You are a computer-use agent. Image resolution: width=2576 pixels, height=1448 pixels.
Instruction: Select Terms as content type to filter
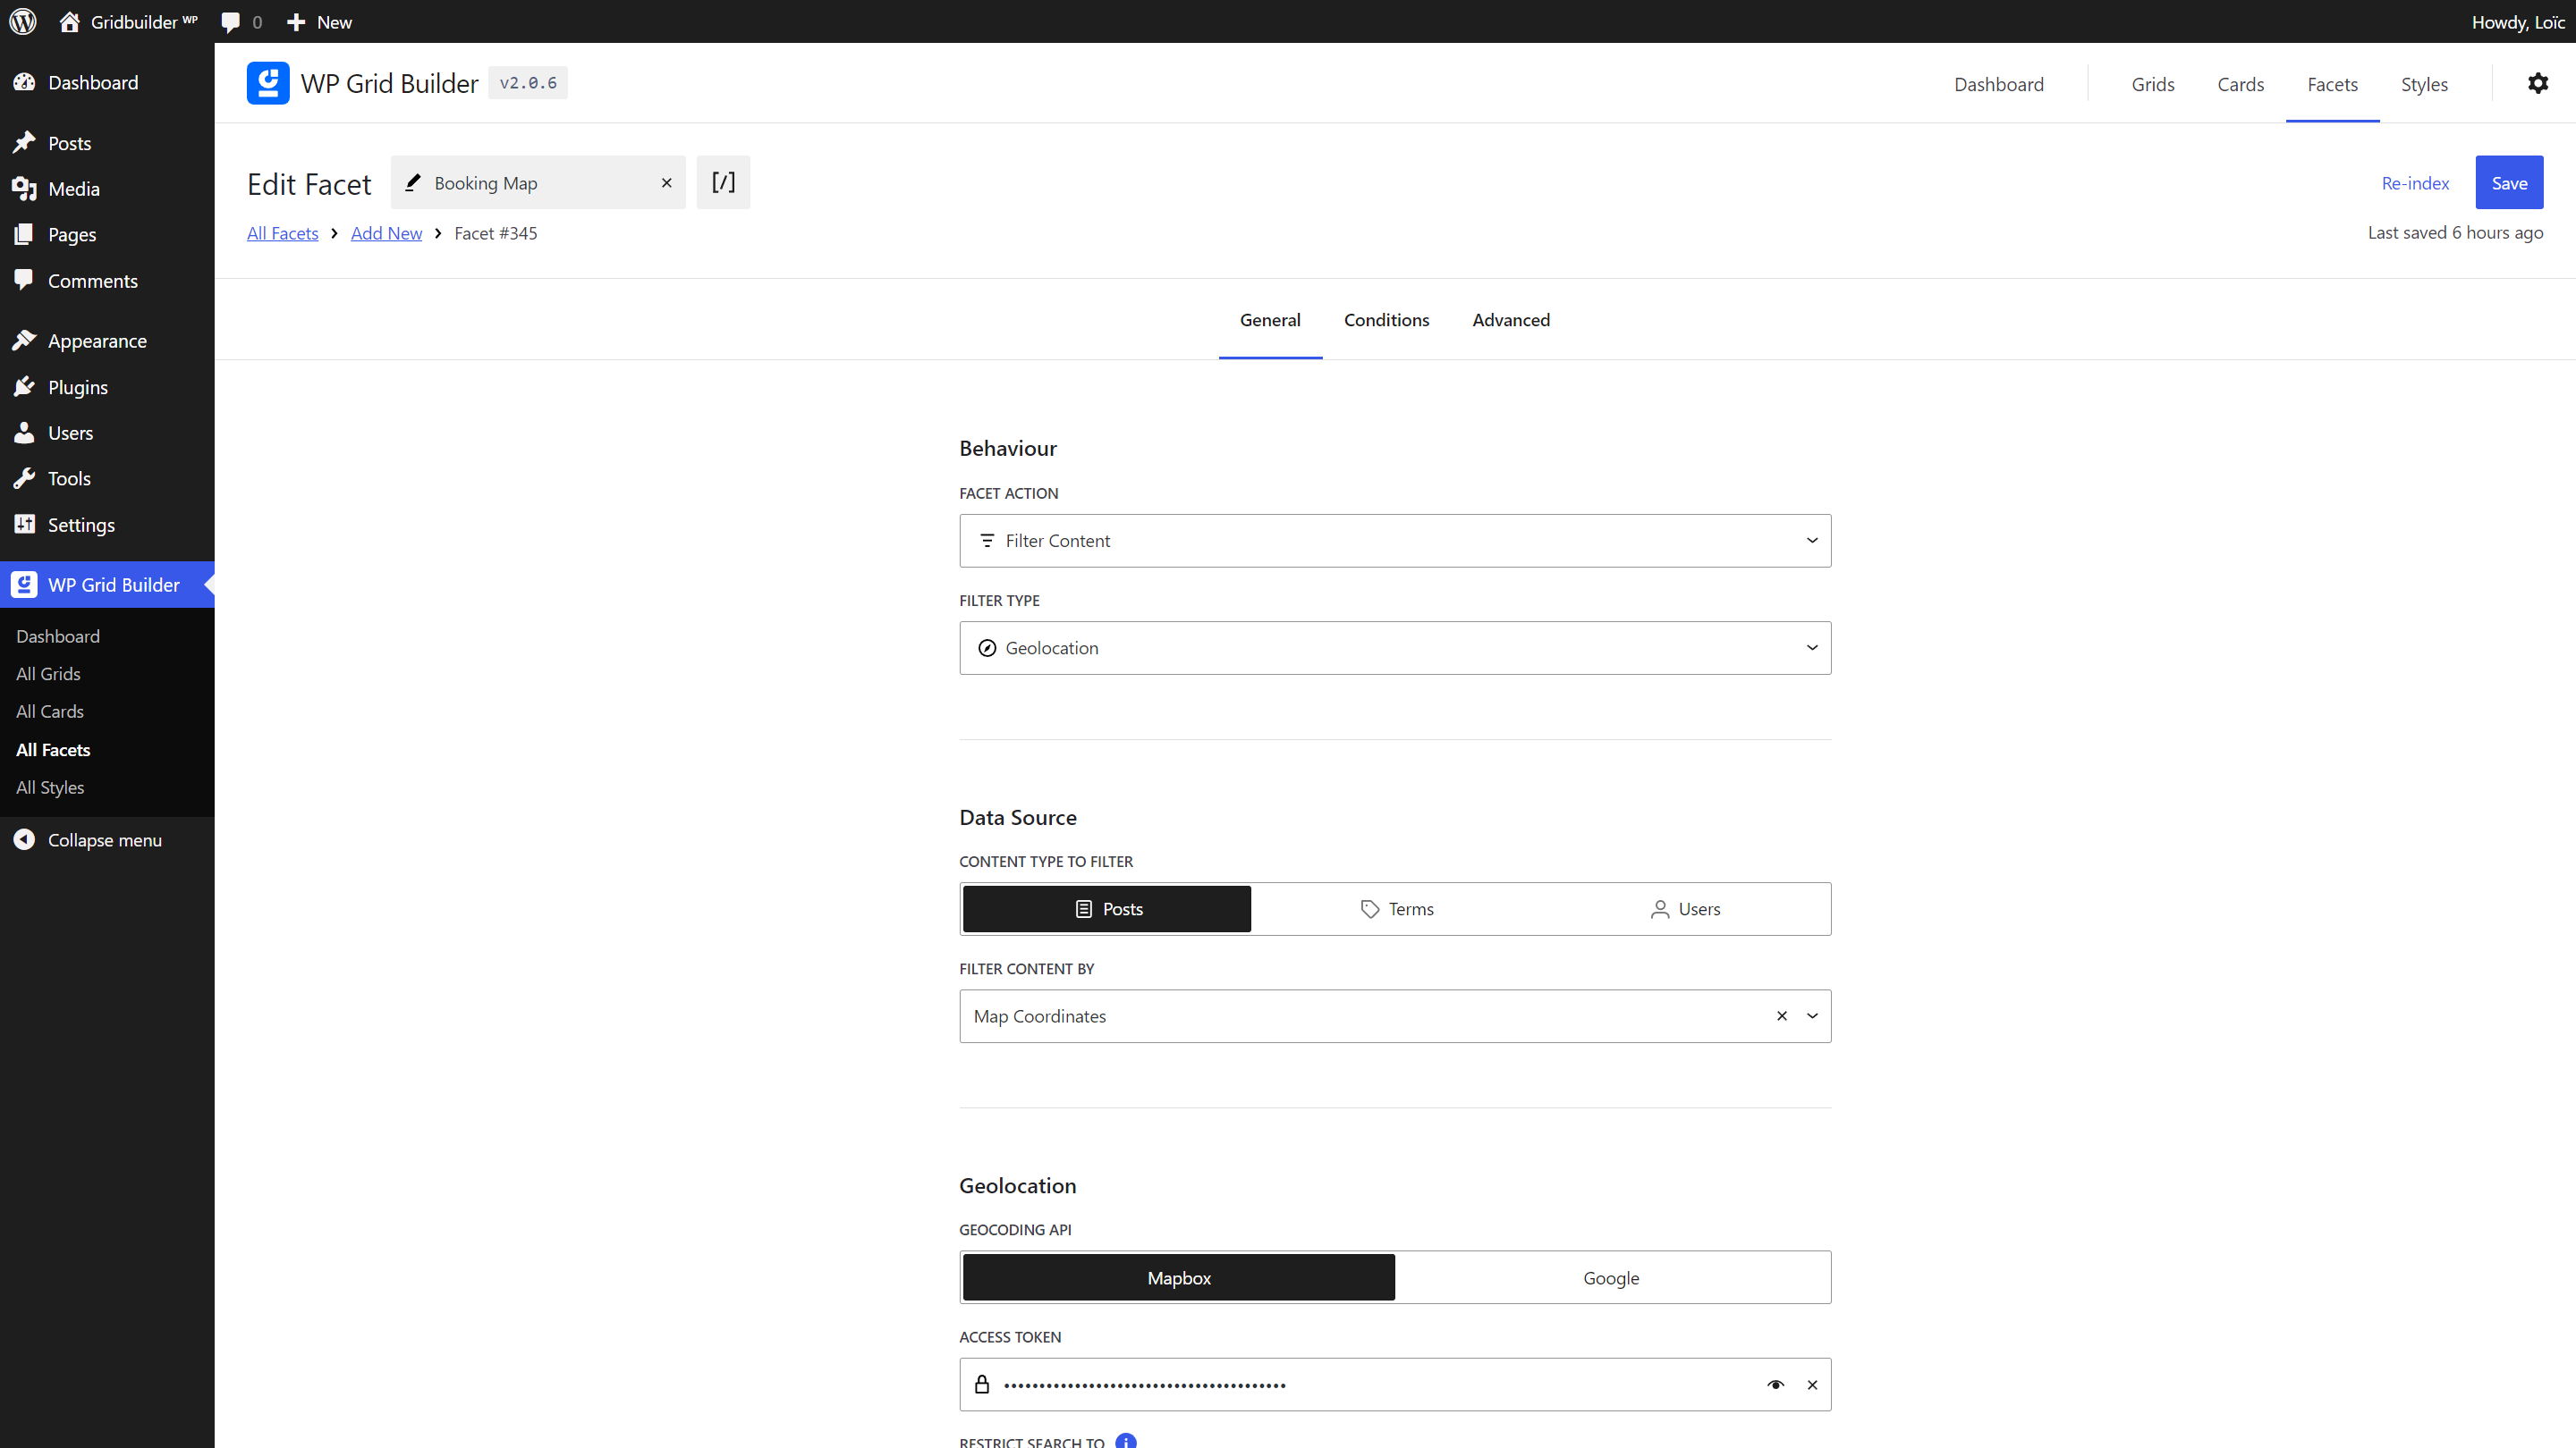pyautogui.click(x=1397, y=908)
